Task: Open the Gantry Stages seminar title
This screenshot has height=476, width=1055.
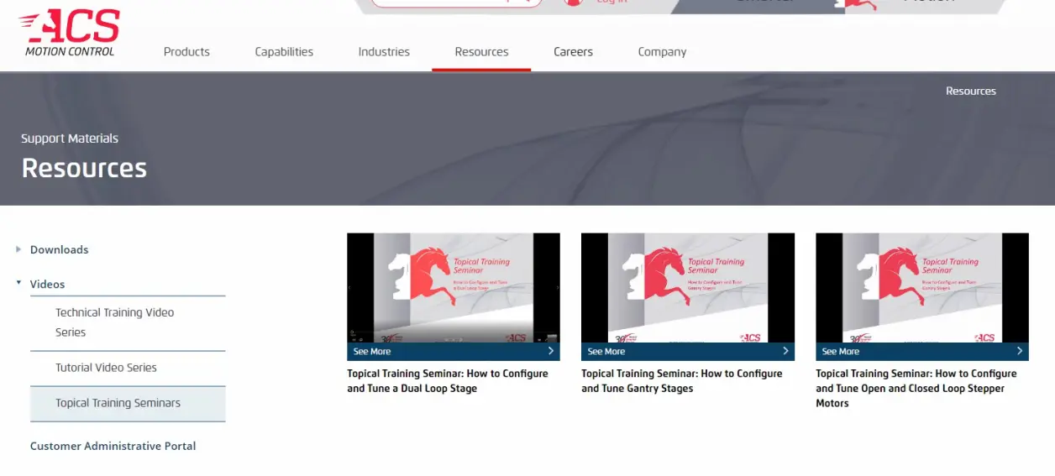Action: 682,381
